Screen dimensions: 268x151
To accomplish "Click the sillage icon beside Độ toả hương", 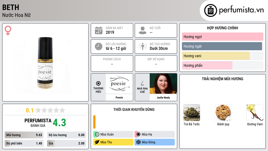I will 143,46.
